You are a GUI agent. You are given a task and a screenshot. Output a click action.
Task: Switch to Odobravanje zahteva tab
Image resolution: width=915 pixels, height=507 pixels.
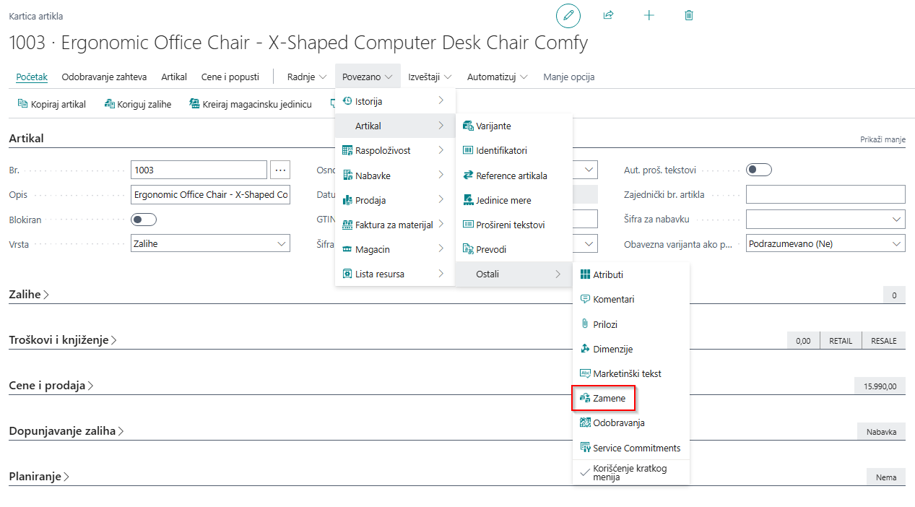click(x=104, y=77)
